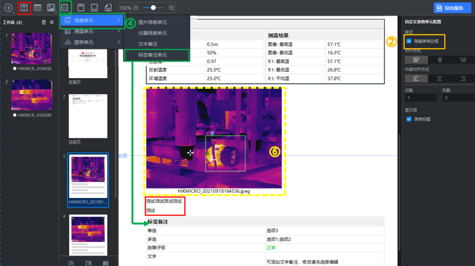This screenshot has height=266, width=475.
Task: Insert a table using the table toolbar icon
Action: (x=37, y=8)
